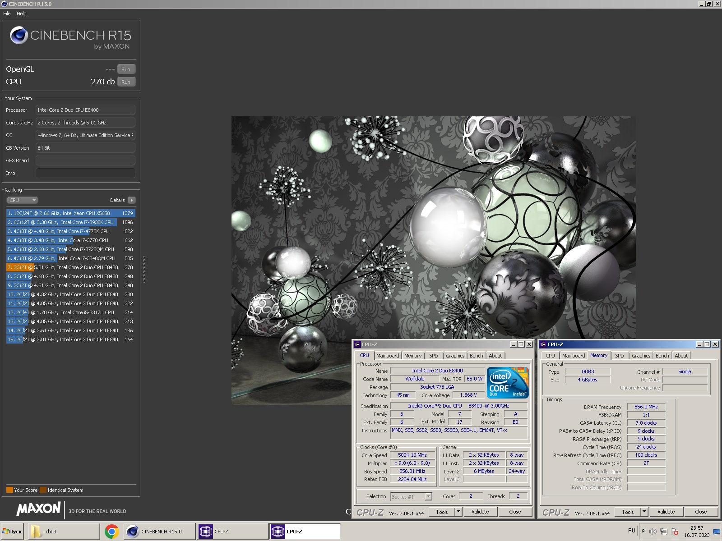Click the Your Score orange legend square
The width and height of the screenshot is (722, 541).
[x=9, y=490]
